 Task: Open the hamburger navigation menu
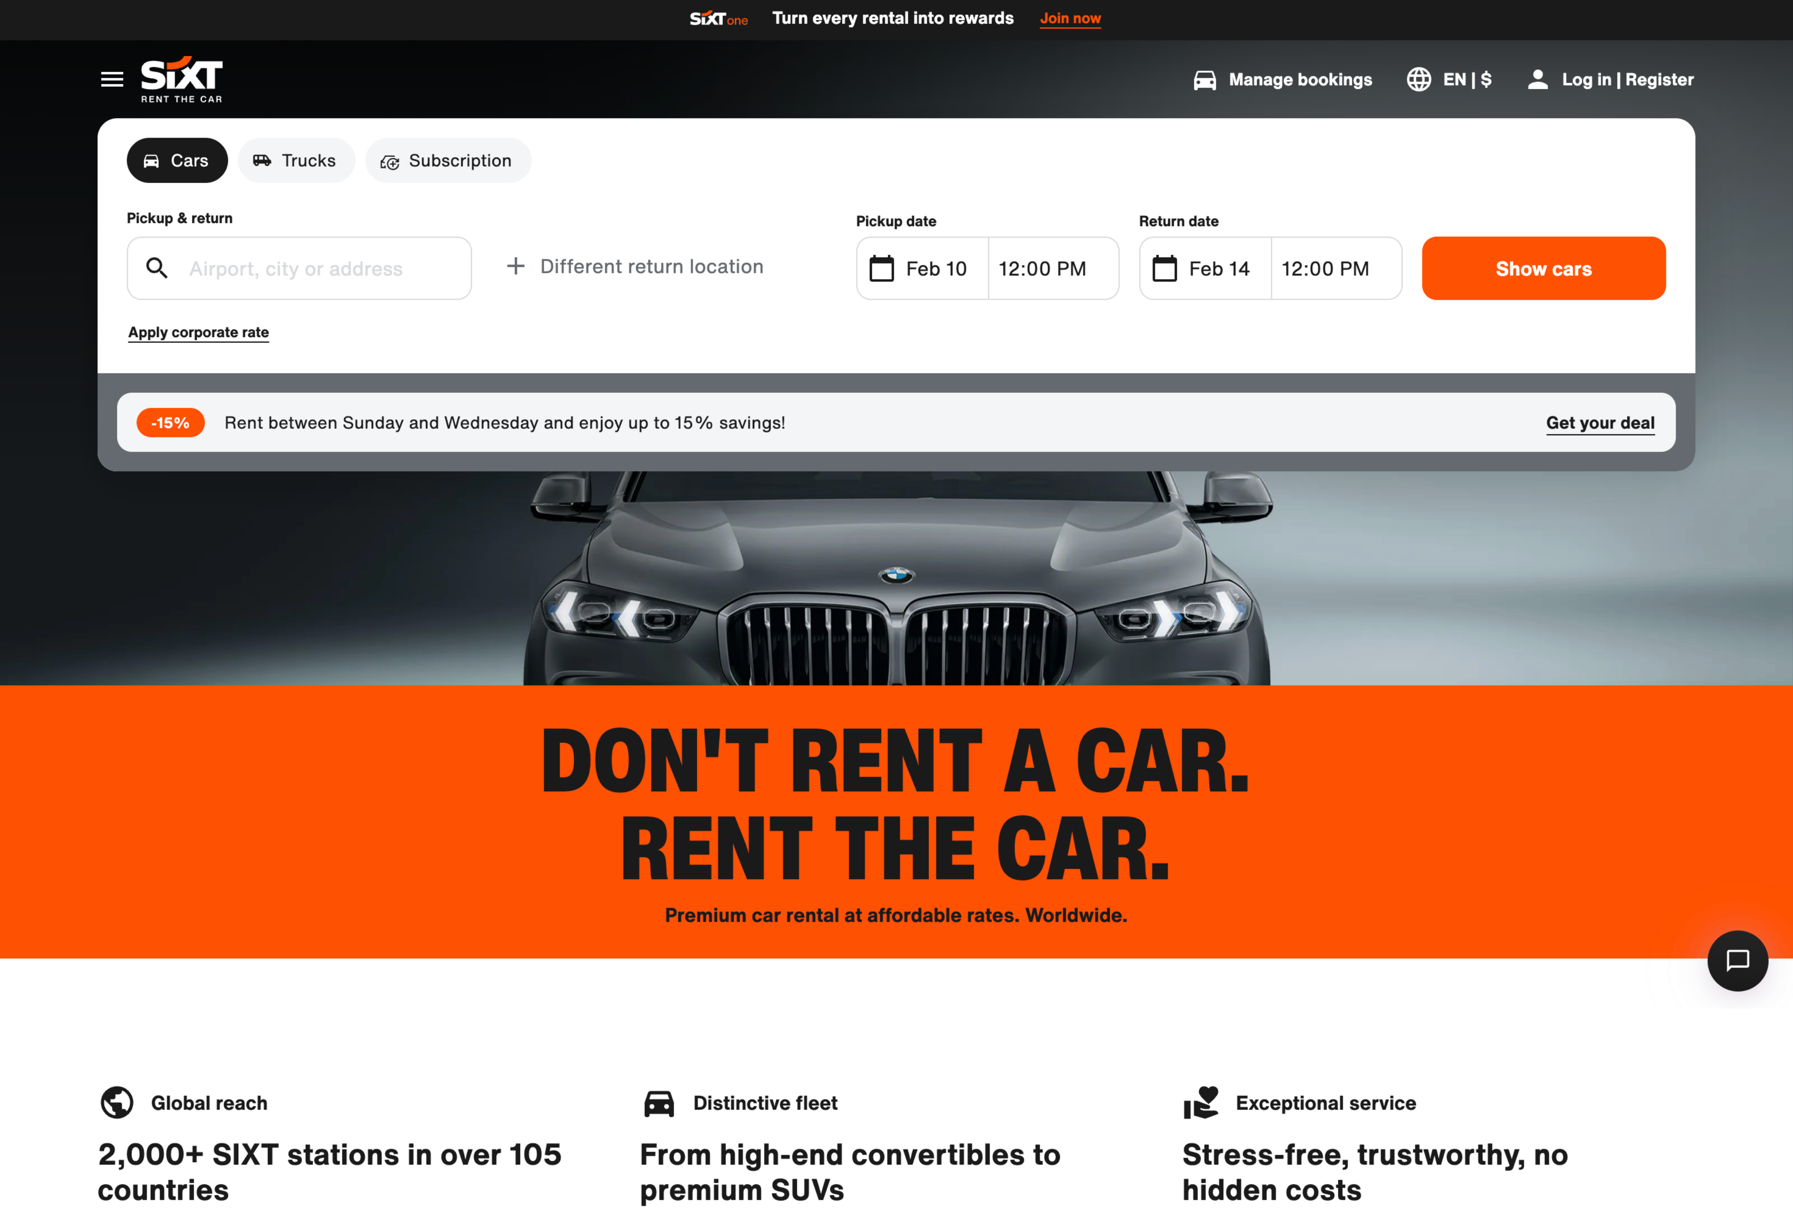[x=112, y=79]
